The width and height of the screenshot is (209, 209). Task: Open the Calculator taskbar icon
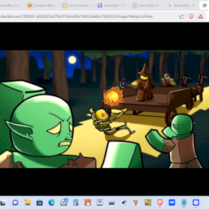pos(76,202)
